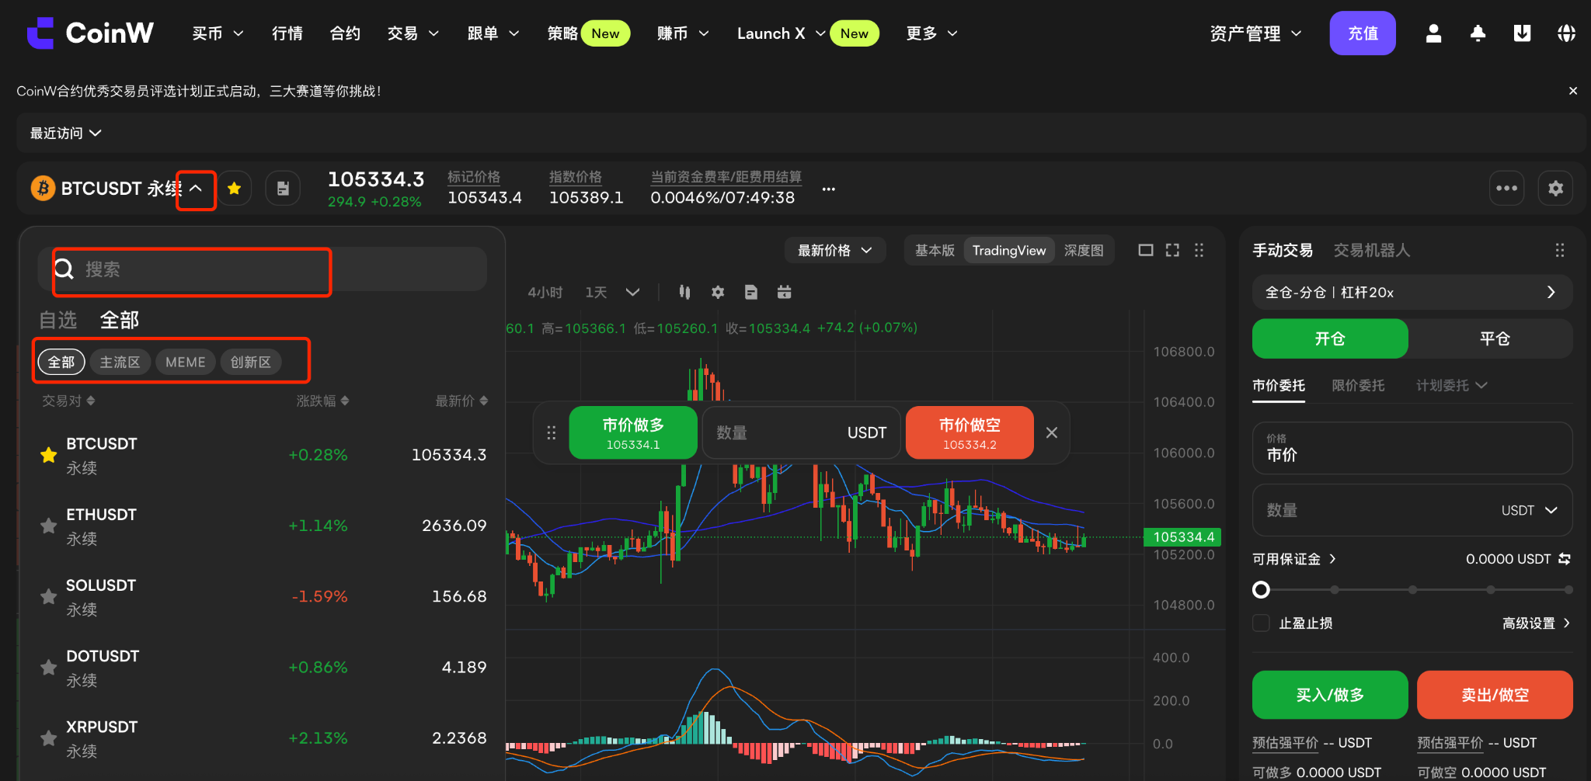Select the 全部 filter pill
The image size is (1591, 781).
(61, 362)
